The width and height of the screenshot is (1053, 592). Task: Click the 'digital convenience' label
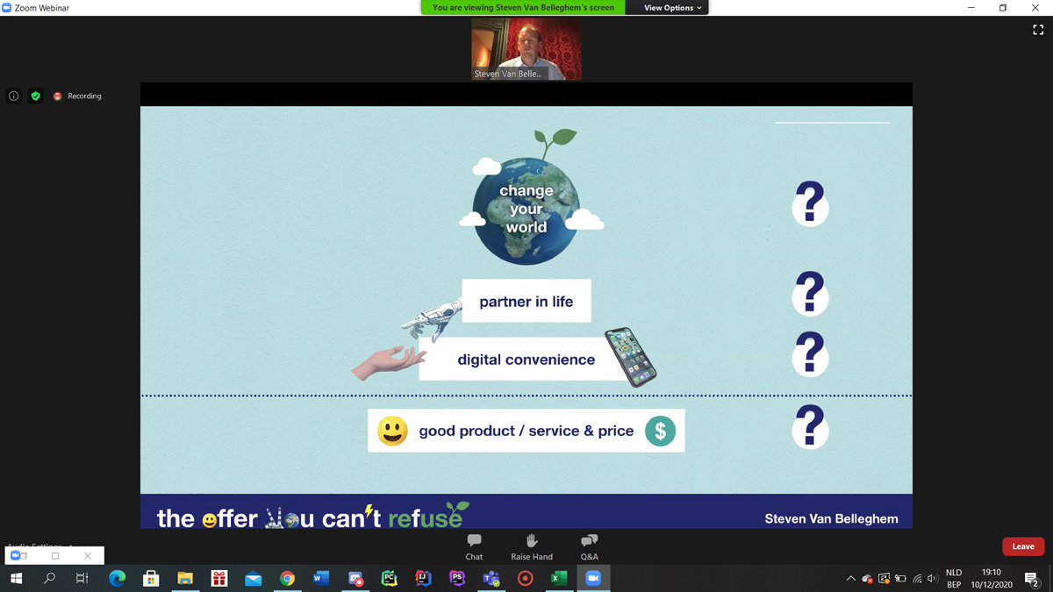click(x=526, y=360)
